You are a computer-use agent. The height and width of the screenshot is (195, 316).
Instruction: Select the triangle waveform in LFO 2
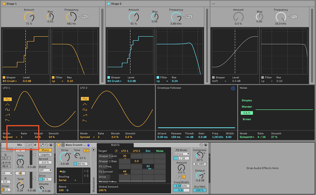point(84,105)
